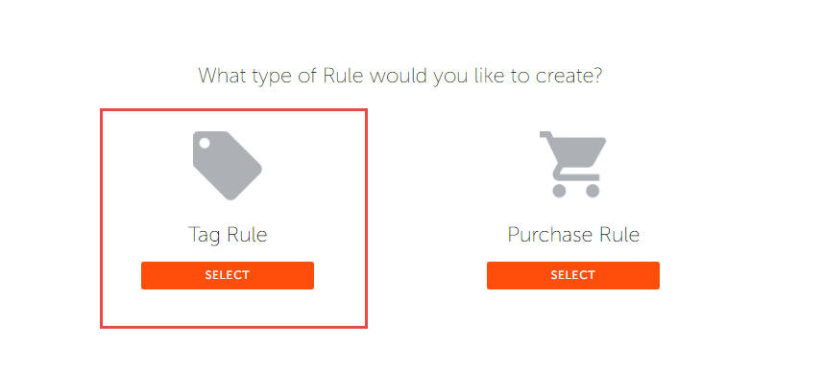Viewport: 823px width, 392px height.
Task: Click the punched hole in the tag icon
Action: pyautogui.click(x=205, y=143)
